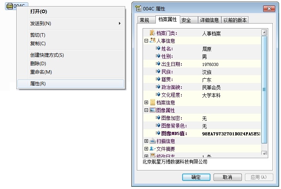Click the 取消 button

tap(228, 177)
